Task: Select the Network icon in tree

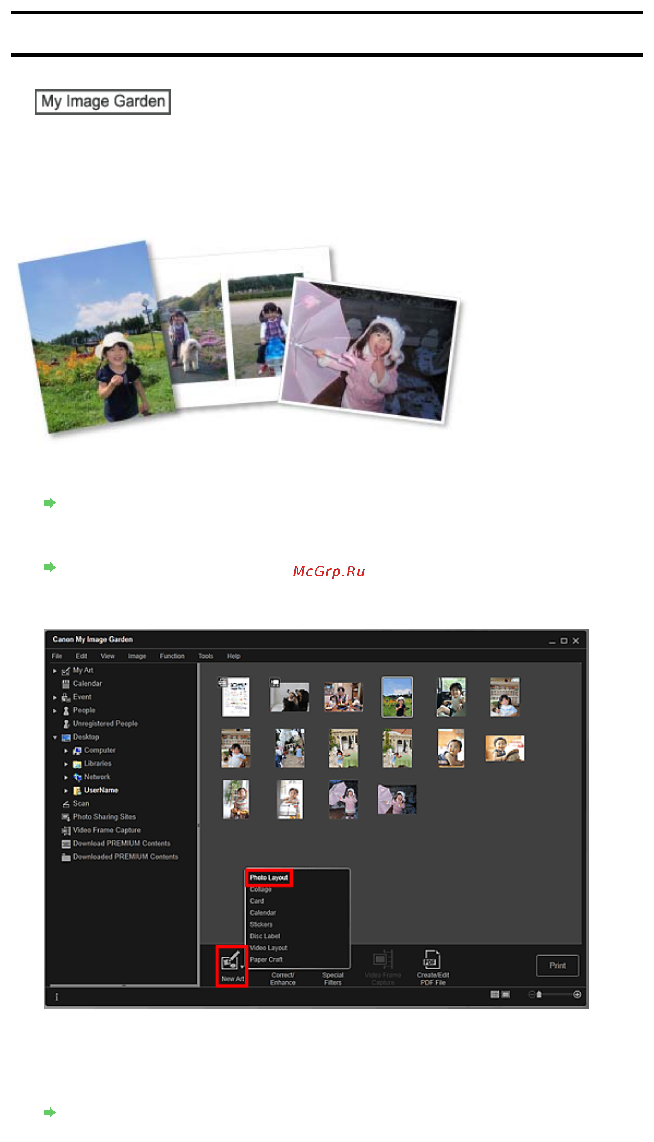Action: 77,778
